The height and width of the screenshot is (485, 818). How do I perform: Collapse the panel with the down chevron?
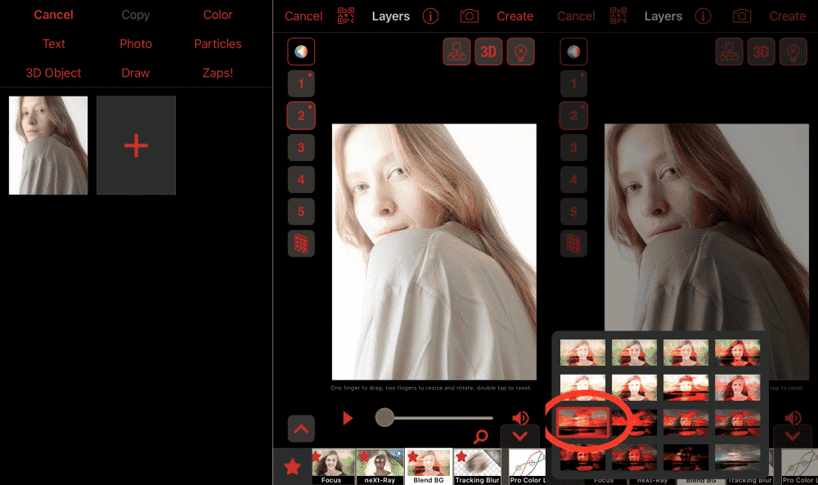(x=520, y=436)
